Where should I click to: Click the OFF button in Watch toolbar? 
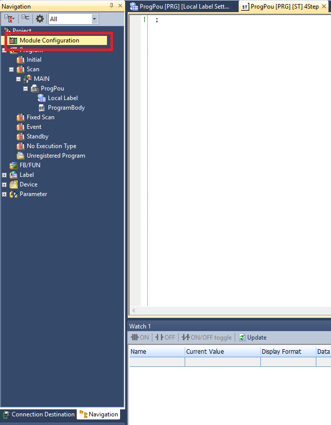coord(165,337)
